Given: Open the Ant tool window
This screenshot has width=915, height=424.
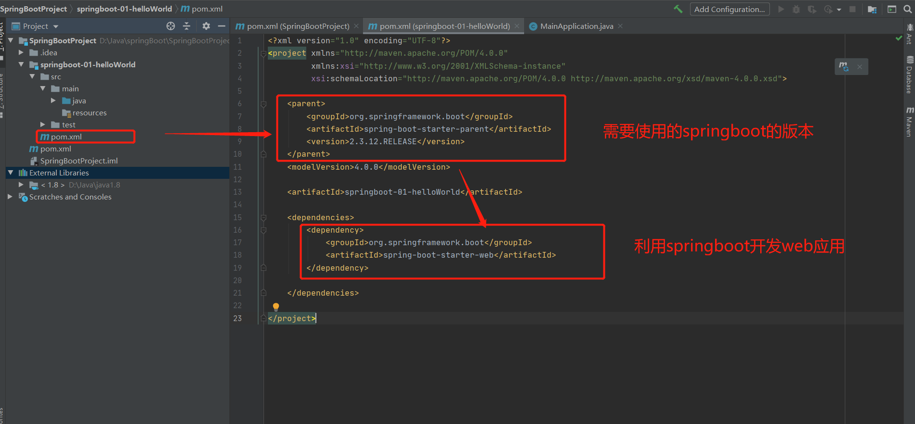Looking at the screenshot, I should [x=909, y=34].
